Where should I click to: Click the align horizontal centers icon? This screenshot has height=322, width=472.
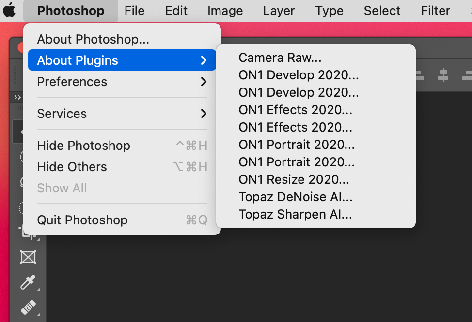(443, 75)
